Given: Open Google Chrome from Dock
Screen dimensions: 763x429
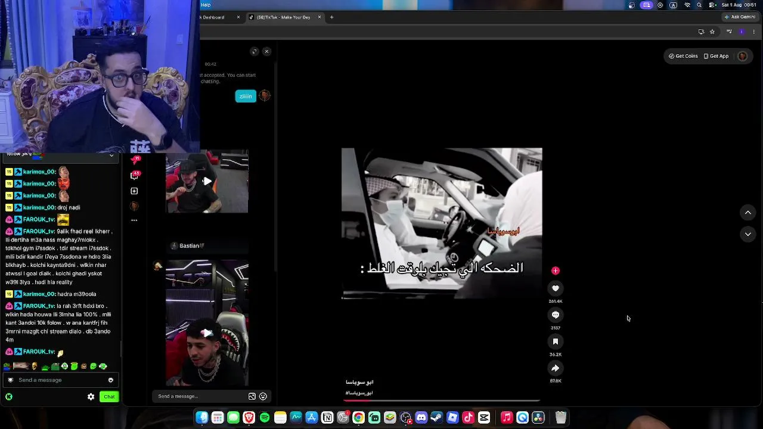Looking at the screenshot, I should click(358, 418).
